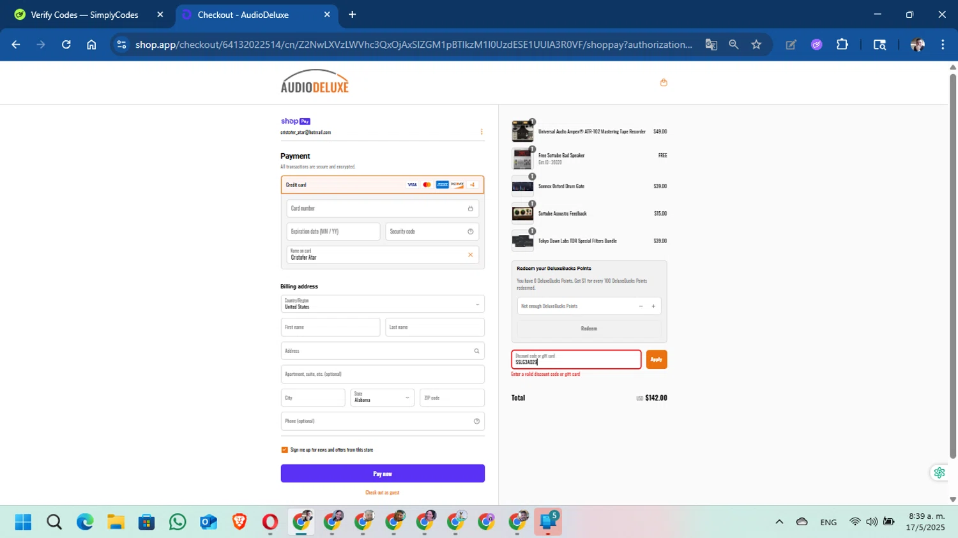Open the browser Extensions puzzle icon
This screenshot has width=958, height=538.
coord(842,45)
